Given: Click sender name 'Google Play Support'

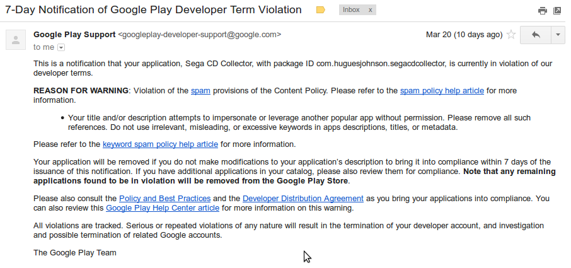Looking at the screenshot, I should 74,35.
